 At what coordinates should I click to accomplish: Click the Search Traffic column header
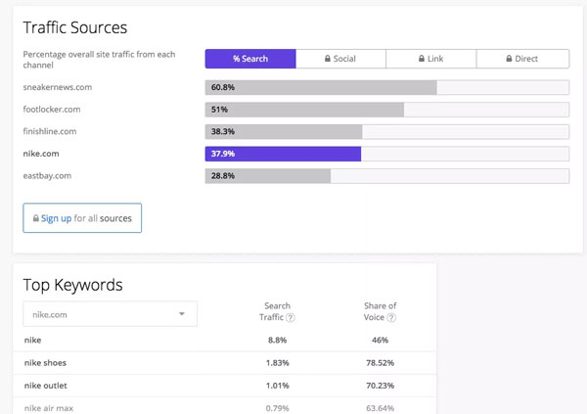pos(277,311)
